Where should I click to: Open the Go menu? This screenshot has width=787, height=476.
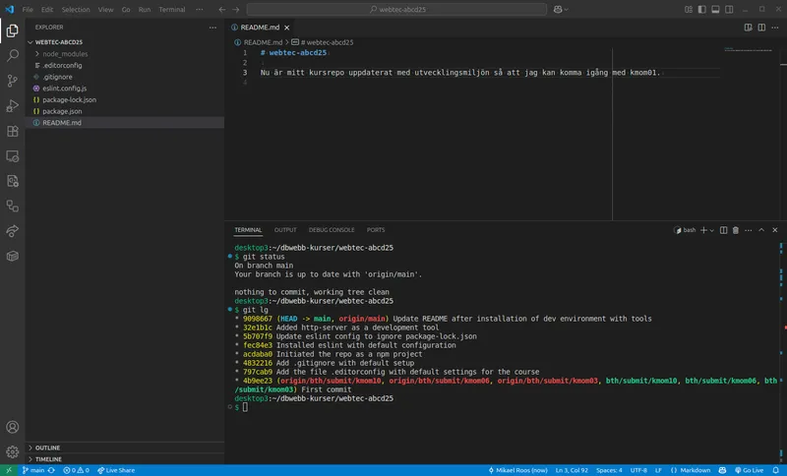tap(126, 9)
